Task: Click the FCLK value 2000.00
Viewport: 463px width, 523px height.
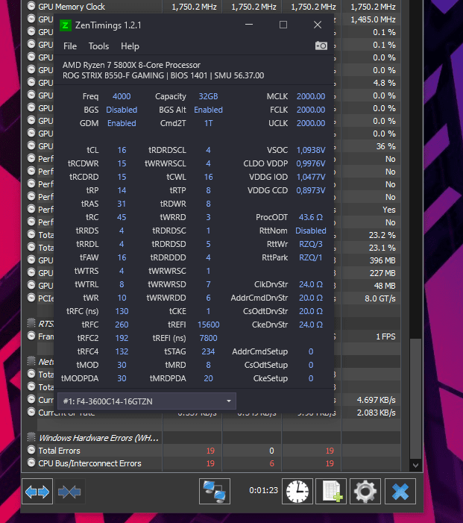Action: pyautogui.click(x=311, y=110)
